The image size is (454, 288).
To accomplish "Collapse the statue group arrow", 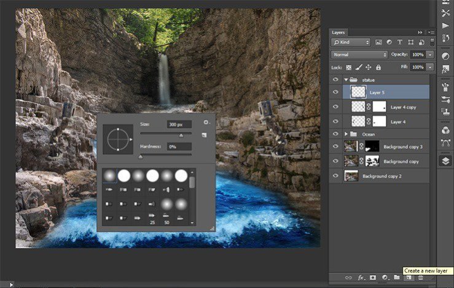I will (346, 80).
